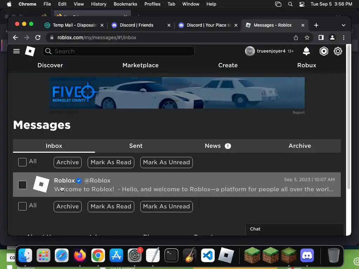Click the top Mark As Read button
The width and height of the screenshot is (359, 269).
coord(111,163)
